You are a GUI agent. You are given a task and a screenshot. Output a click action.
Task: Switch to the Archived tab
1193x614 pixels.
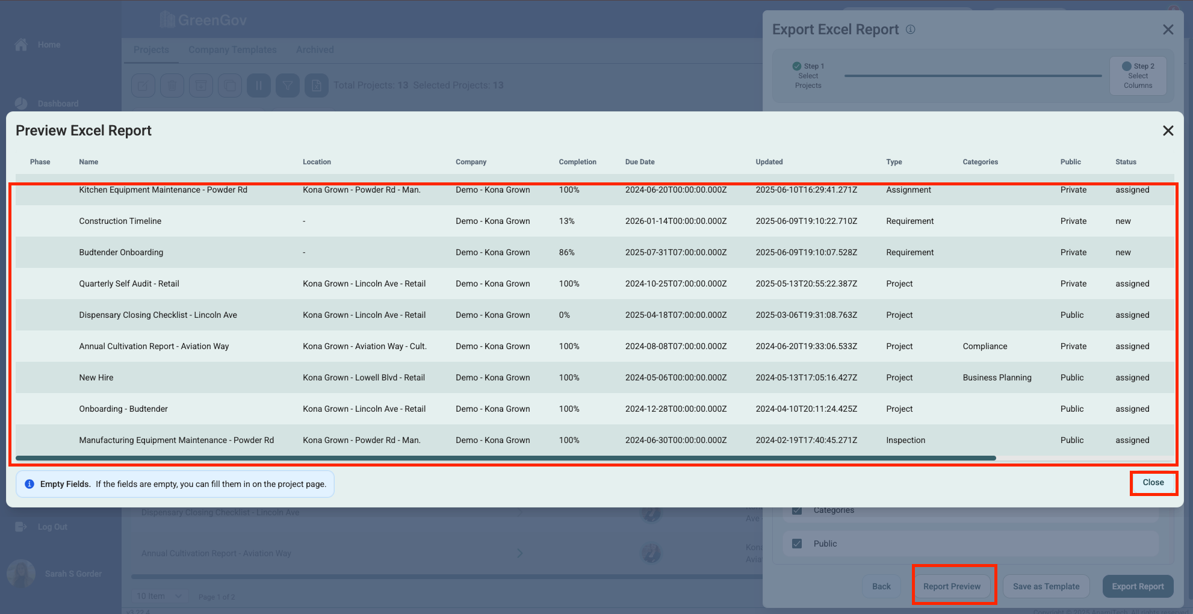(x=315, y=50)
